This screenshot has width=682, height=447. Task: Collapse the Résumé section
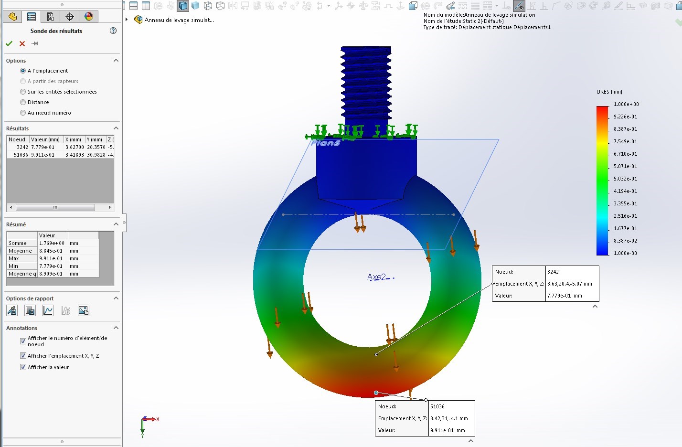click(116, 224)
